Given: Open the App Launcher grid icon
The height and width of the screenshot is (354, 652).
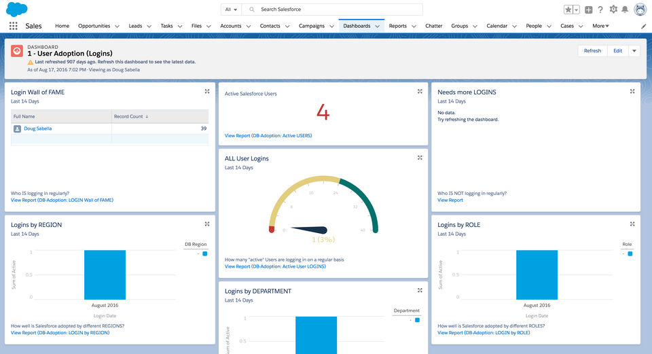Looking at the screenshot, I should (x=14, y=26).
